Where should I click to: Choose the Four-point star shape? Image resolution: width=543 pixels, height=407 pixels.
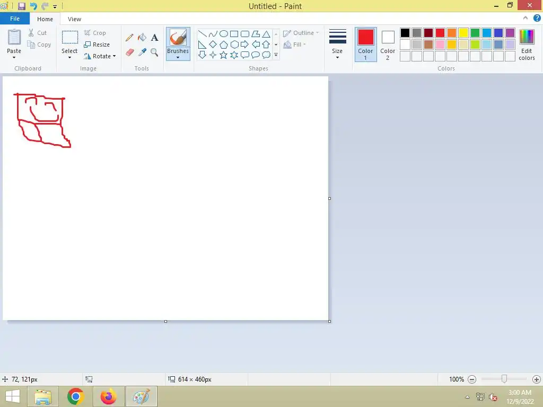[213, 55]
